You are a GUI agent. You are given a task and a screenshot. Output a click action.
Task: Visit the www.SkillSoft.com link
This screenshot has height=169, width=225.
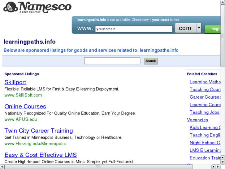pos(23,95)
